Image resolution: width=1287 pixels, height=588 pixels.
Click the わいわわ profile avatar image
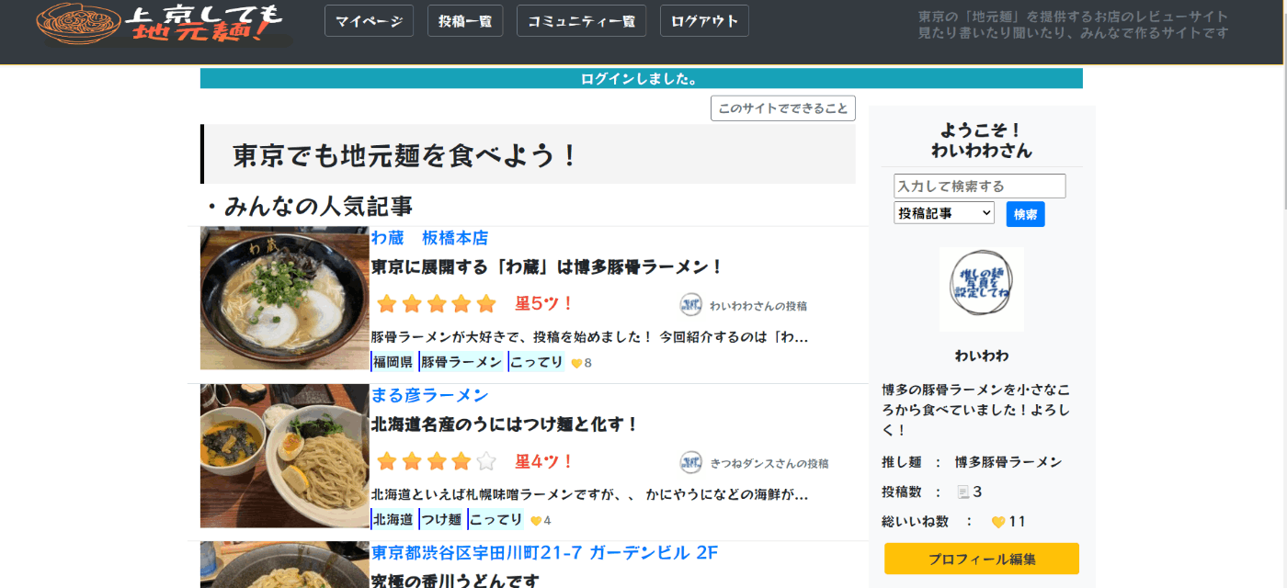pos(982,289)
